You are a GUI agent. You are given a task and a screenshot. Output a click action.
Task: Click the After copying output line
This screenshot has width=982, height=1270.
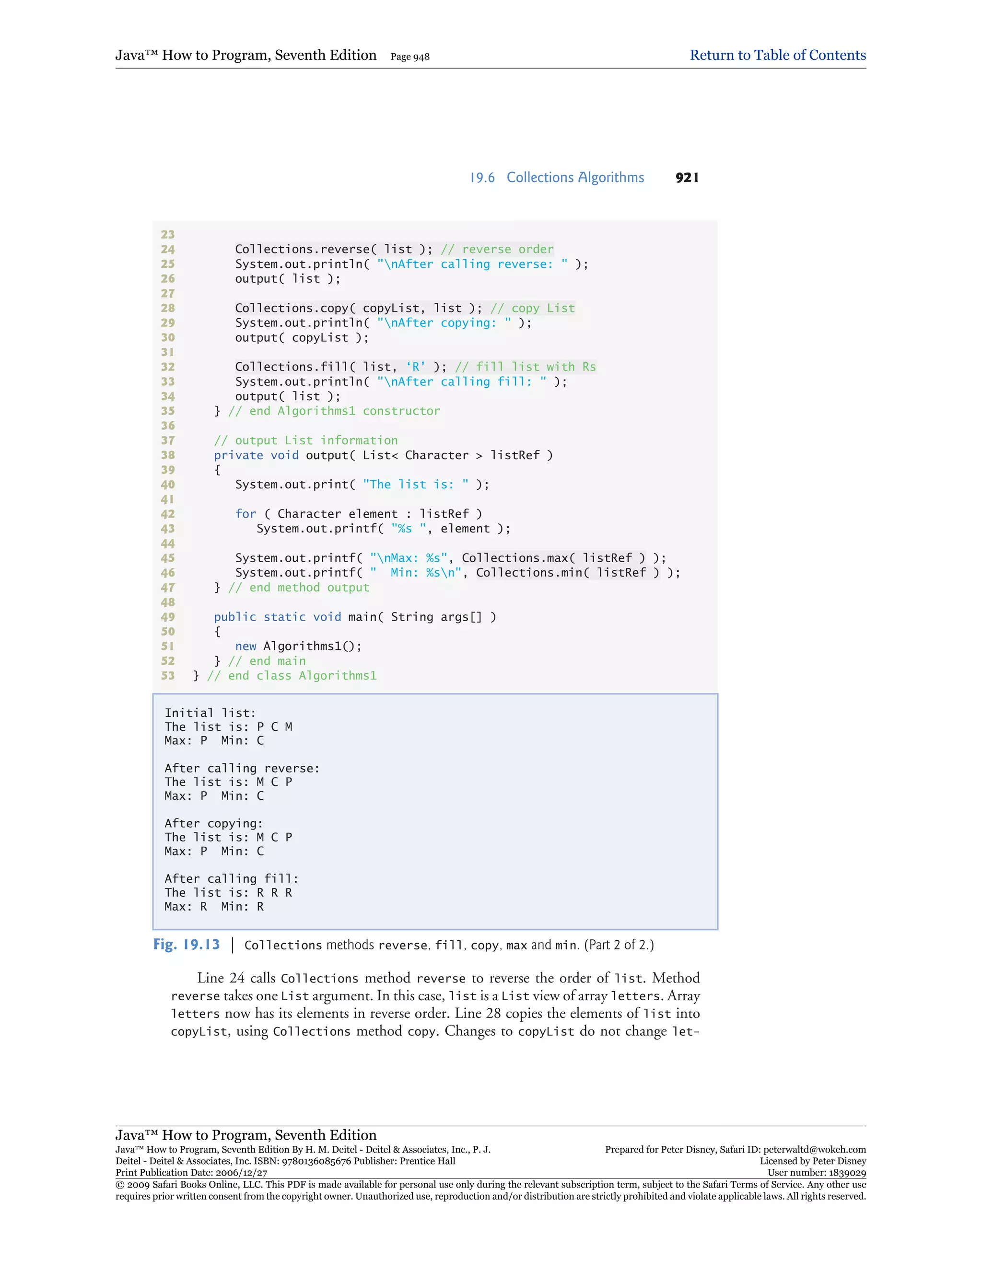click(x=213, y=823)
